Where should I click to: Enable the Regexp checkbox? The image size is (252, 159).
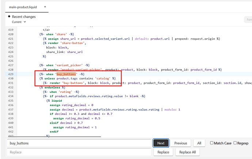tap(235, 143)
